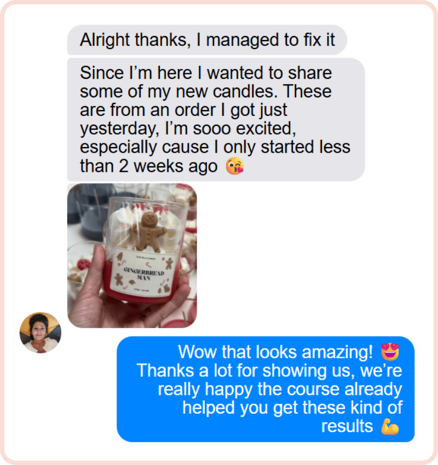Viewport: 438px width, 465px height.
Task: Click the heart-eyes emoji in reply
Action: coord(390,352)
